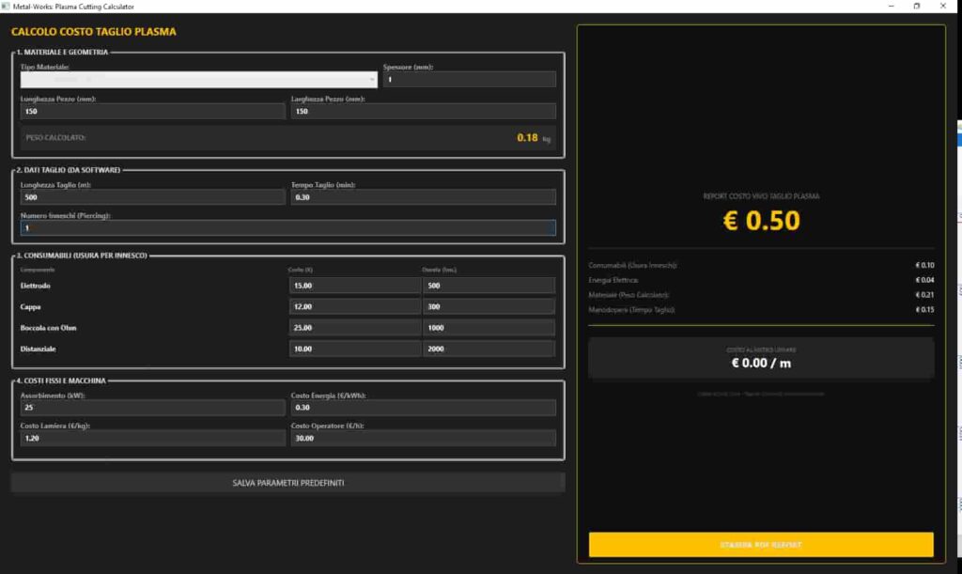Click the Spessore (mm) input field
This screenshot has height=574, width=962.
(469, 80)
